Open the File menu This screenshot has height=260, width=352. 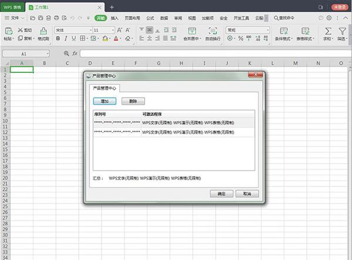(14, 18)
